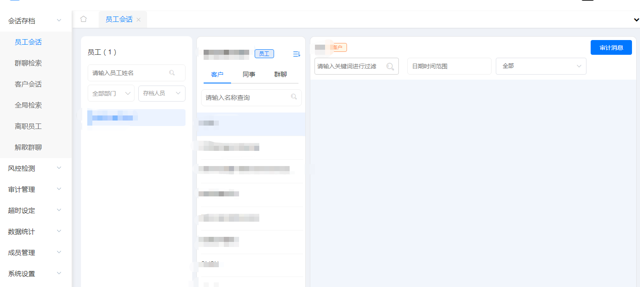Click the 客户 tag in the chat header

[339, 47]
